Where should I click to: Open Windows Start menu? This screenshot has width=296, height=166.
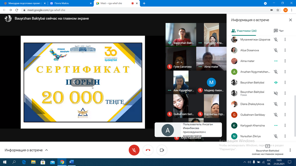pyautogui.click(x=4, y=162)
